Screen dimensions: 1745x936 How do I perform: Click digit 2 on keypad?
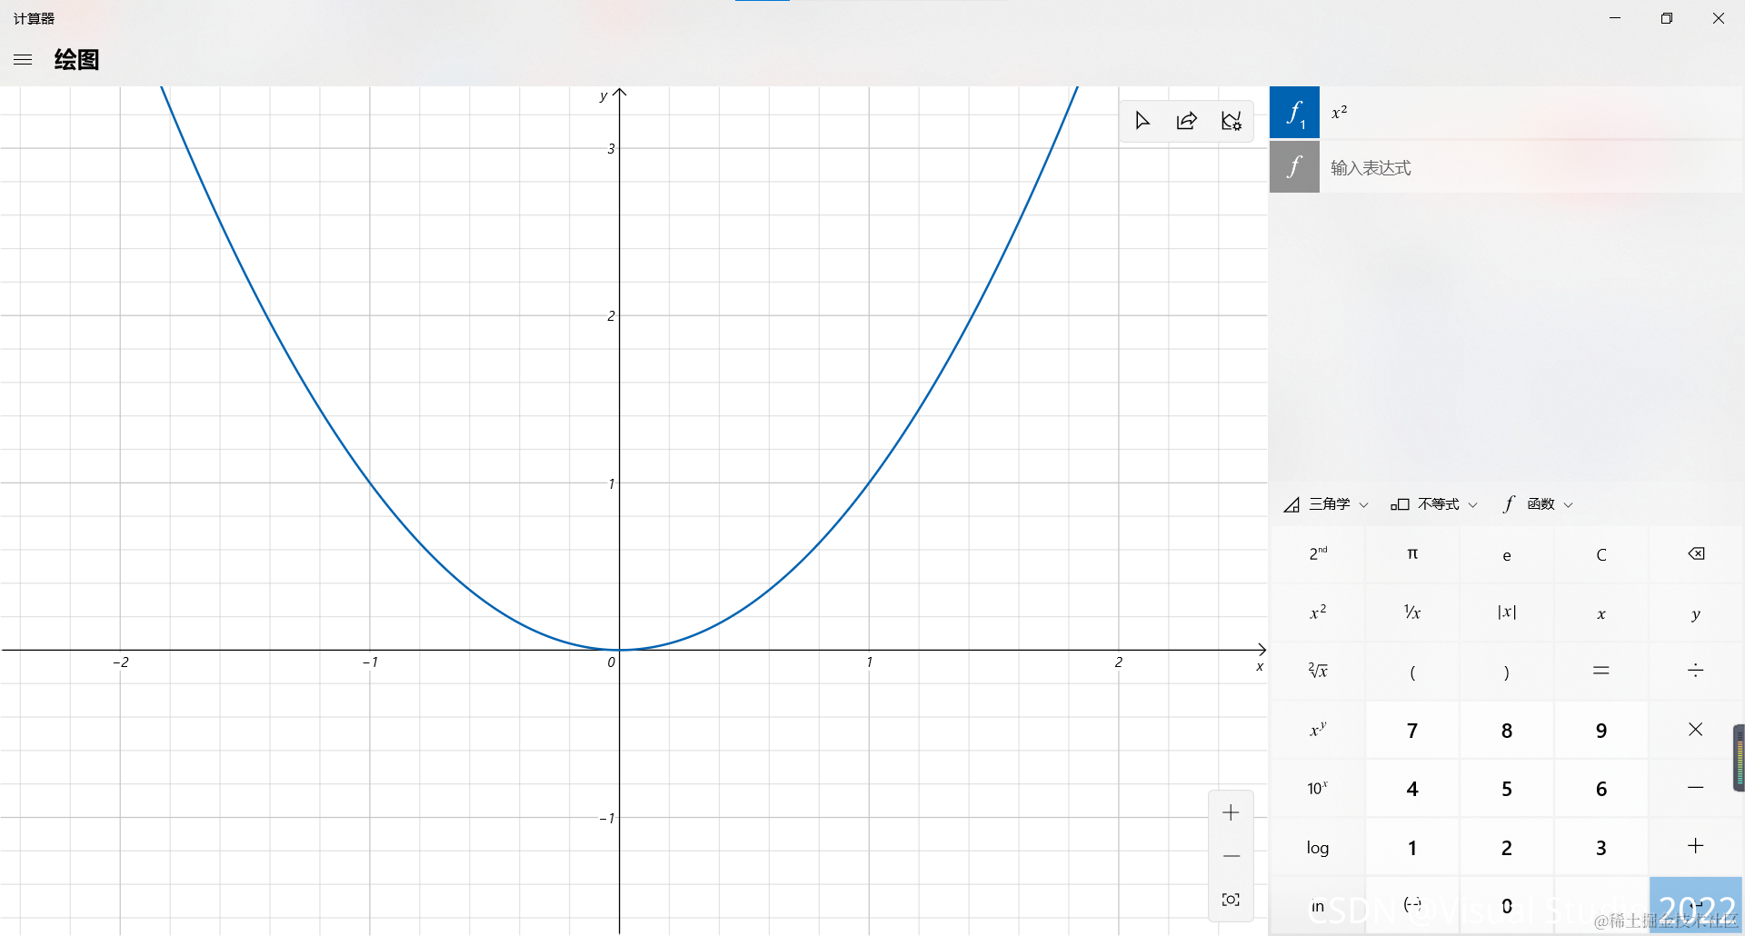point(1507,847)
